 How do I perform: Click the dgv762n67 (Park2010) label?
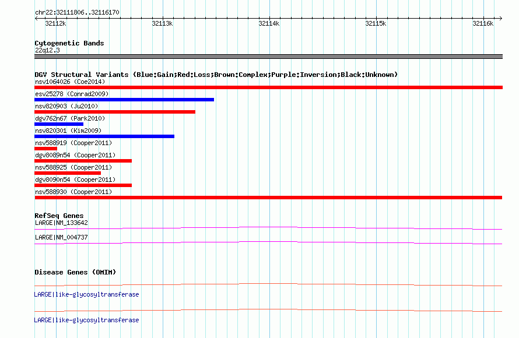(70, 118)
